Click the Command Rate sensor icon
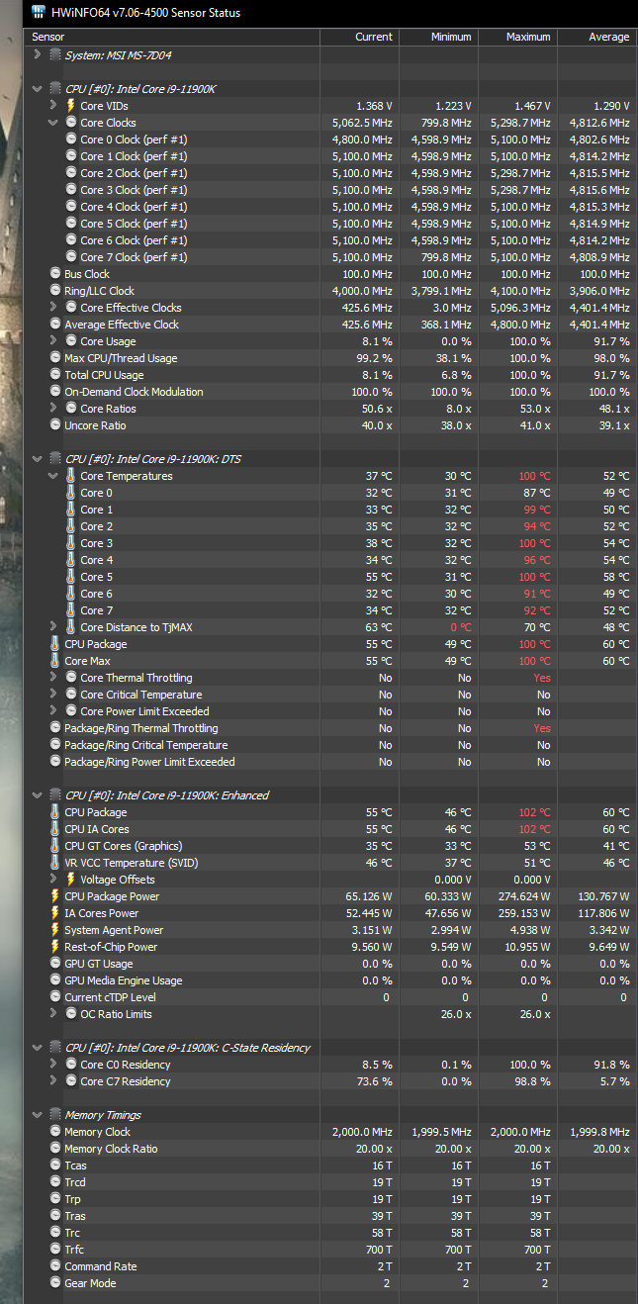The height and width of the screenshot is (1304, 638). click(55, 1266)
